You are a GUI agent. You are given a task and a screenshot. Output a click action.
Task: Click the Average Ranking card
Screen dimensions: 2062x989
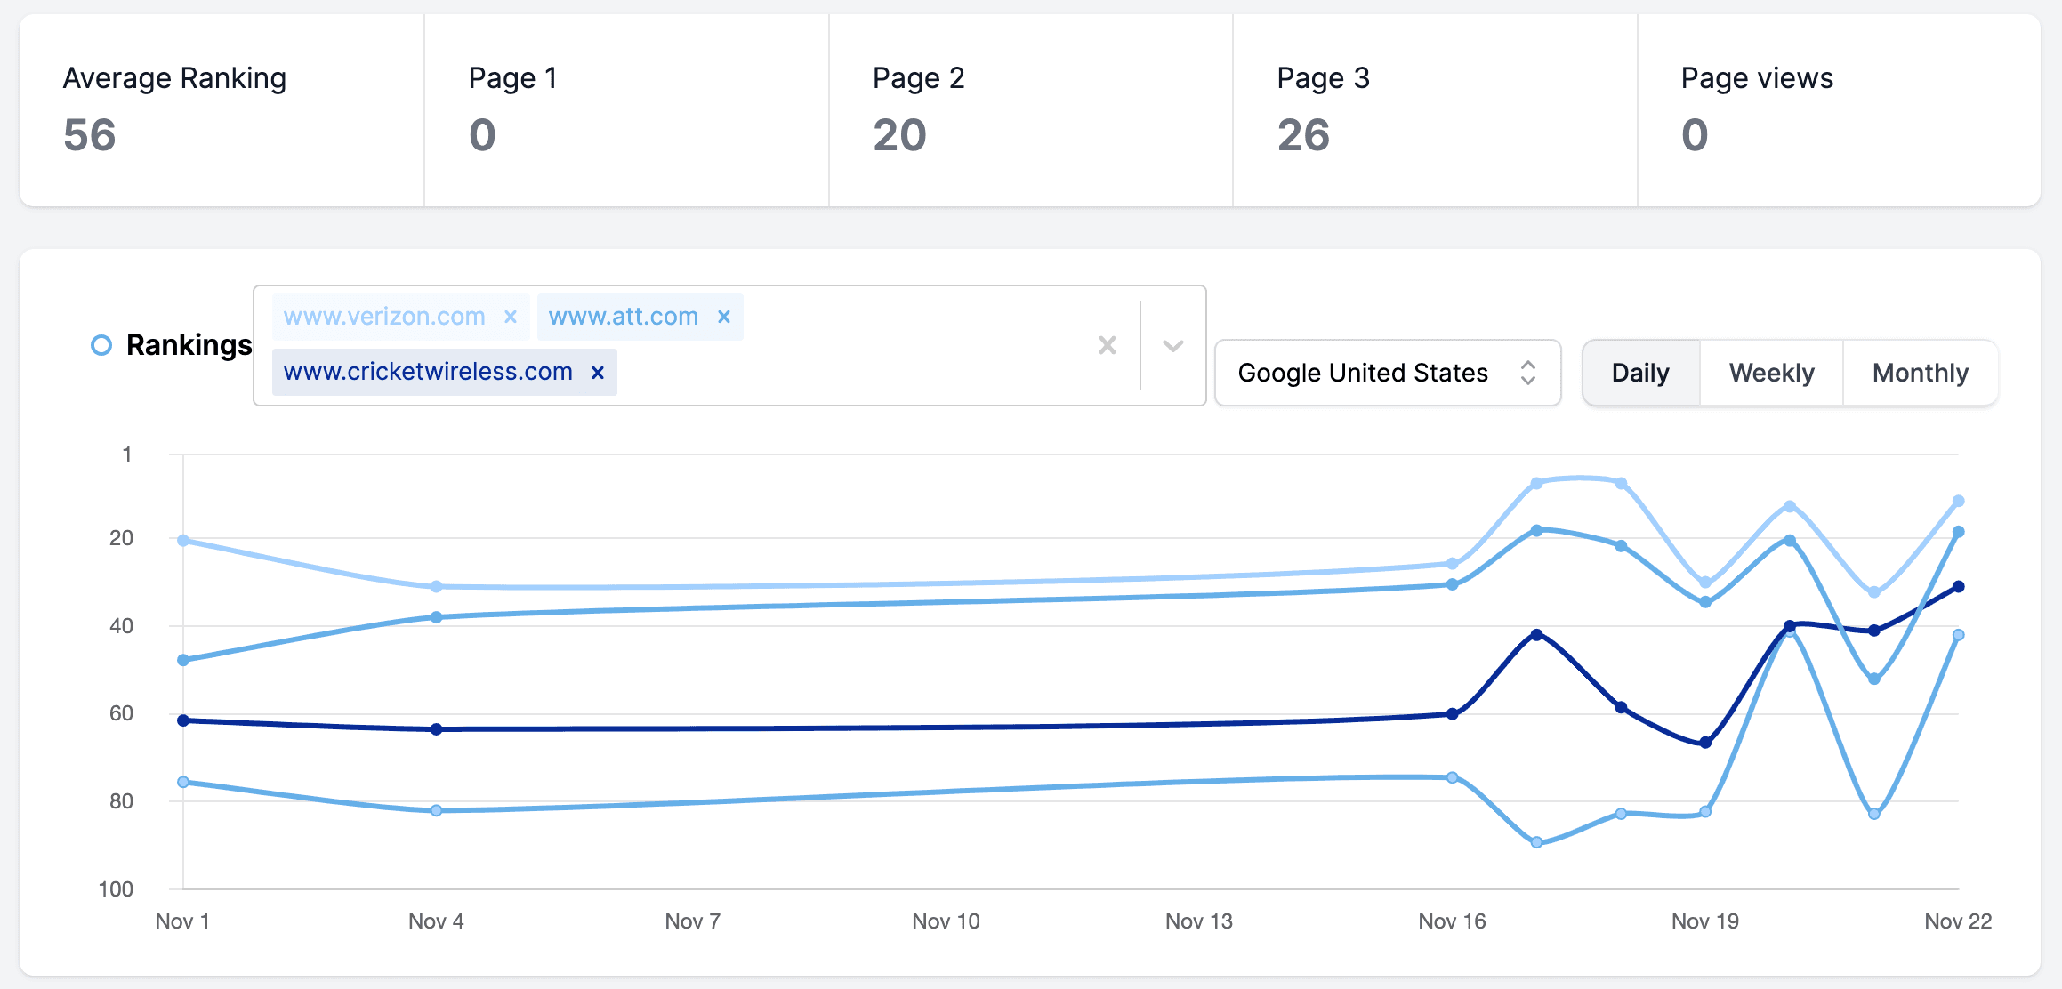222,110
